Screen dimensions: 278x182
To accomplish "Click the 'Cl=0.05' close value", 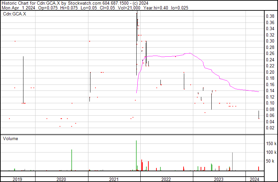I will click(x=107, y=8).
